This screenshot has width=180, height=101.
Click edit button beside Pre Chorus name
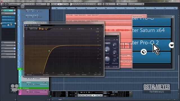tap(15, 10)
